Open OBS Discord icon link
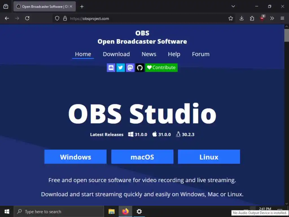This screenshot has width=289, height=217. point(111,68)
